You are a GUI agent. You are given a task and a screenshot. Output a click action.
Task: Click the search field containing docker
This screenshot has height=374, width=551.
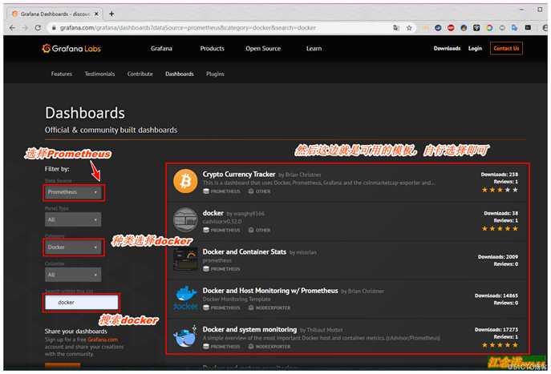pos(81,303)
